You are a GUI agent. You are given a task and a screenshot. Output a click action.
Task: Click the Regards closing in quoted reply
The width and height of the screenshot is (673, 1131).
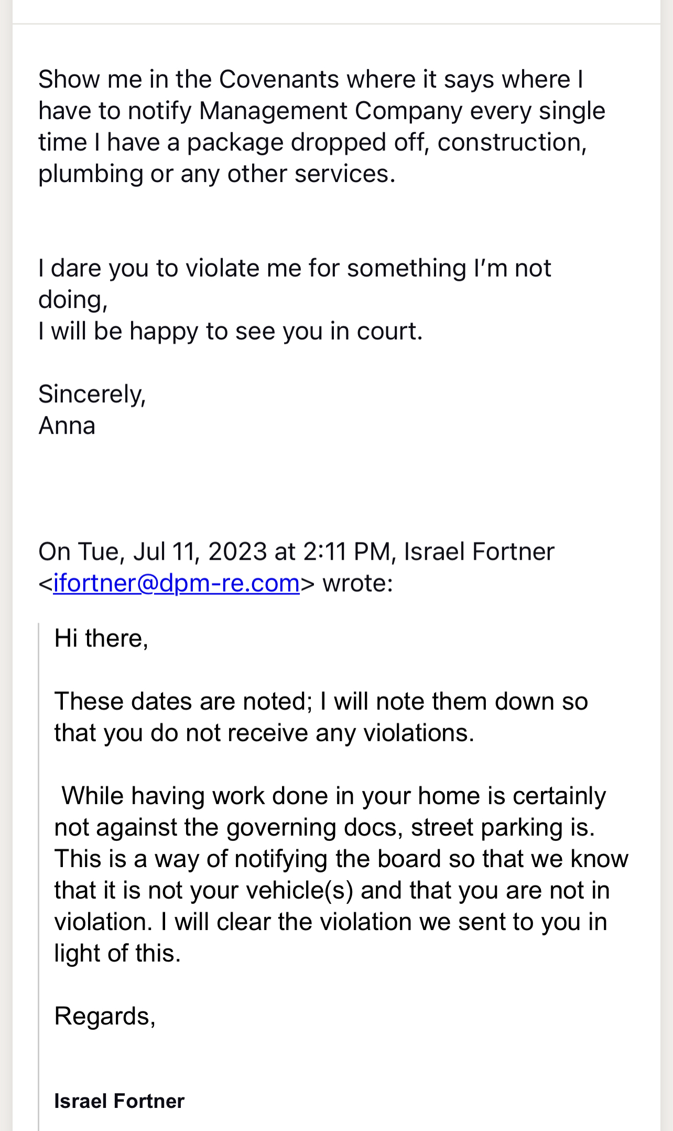[105, 1016]
